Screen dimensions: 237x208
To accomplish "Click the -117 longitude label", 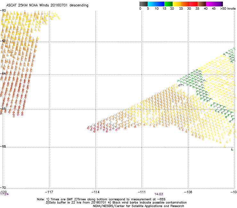I will click(49, 192).
